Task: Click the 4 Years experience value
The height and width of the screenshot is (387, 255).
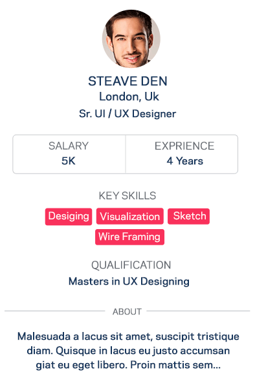Action: [x=184, y=161]
